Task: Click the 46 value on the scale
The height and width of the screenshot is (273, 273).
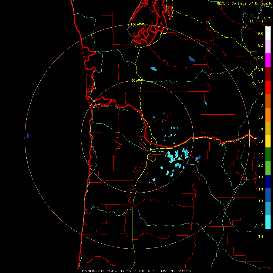Action: [261, 93]
